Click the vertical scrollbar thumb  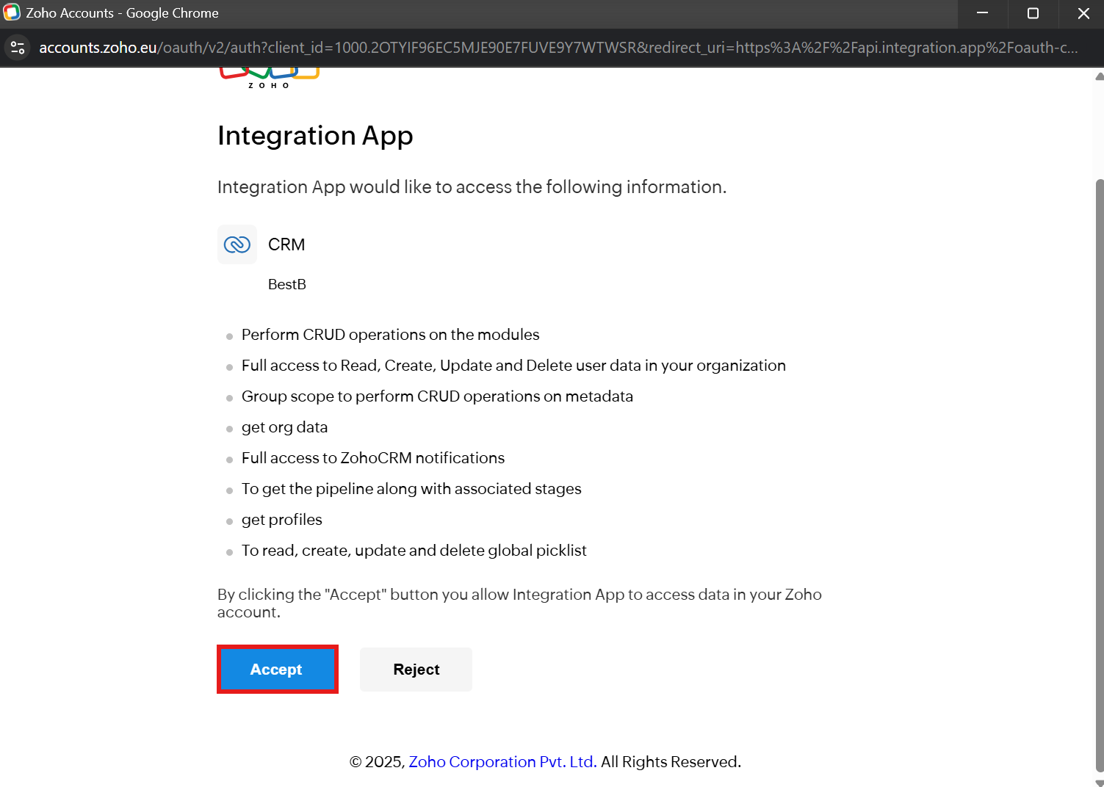tap(1099, 476)
